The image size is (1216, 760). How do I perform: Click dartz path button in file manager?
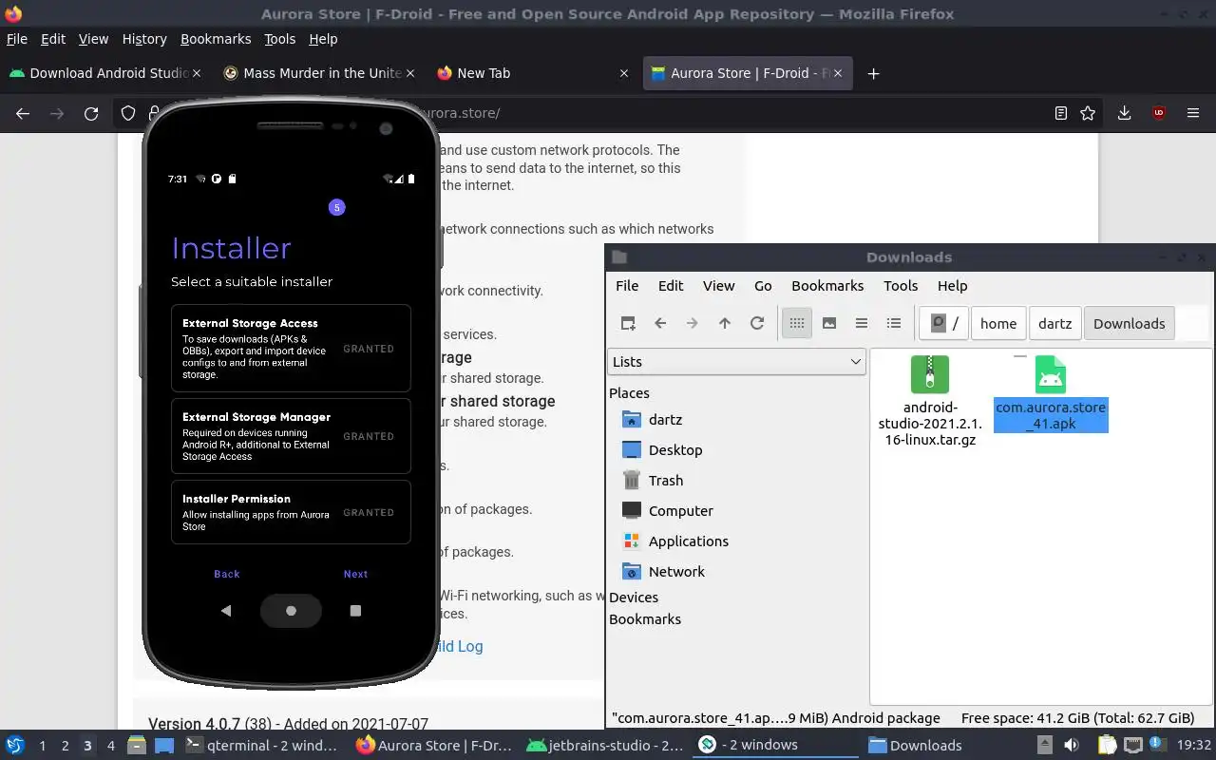click(x=1054, y=323)
